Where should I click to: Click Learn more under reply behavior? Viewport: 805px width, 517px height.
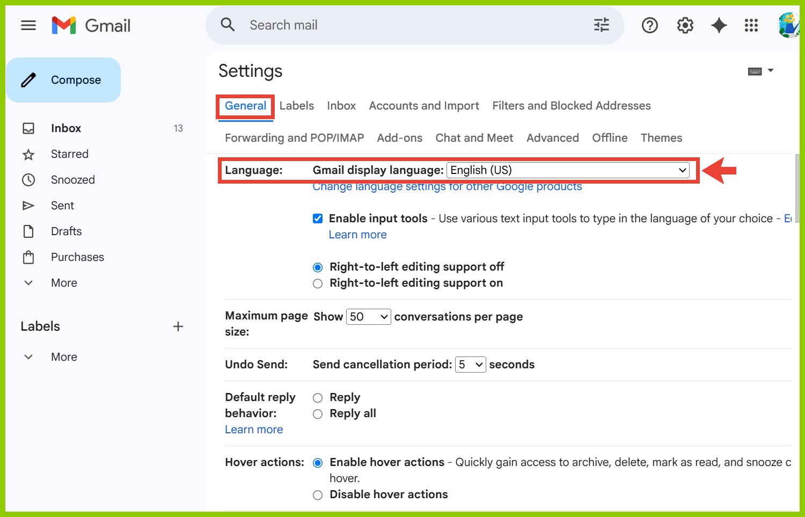tap(254, 429)
